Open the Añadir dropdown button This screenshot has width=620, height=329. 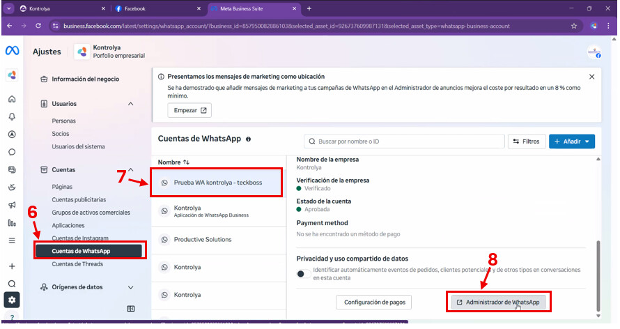tap(571, 141)
